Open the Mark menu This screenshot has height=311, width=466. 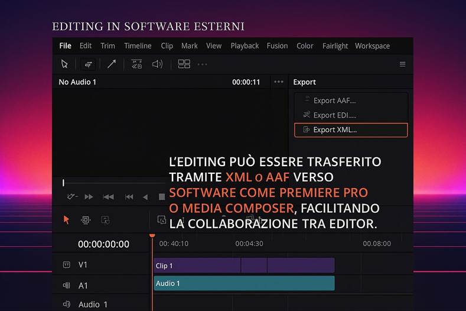[190, 46]
